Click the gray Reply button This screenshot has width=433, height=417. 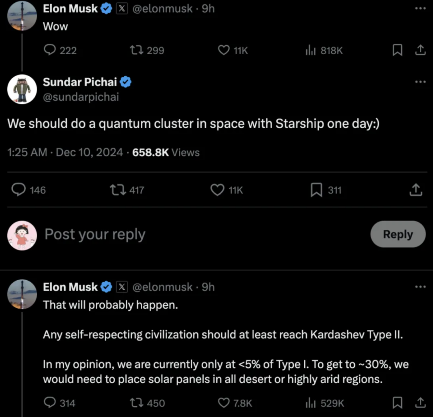(x=398, y=234)
